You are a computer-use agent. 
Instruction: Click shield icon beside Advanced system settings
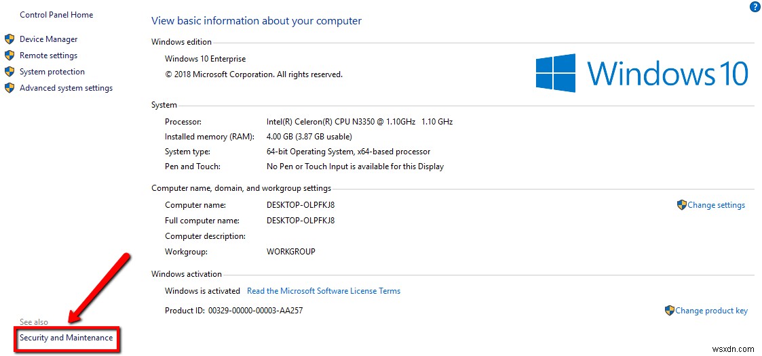pyautogui.click(x=9, y=88)
